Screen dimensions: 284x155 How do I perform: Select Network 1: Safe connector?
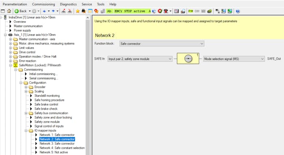coord(57,135)
